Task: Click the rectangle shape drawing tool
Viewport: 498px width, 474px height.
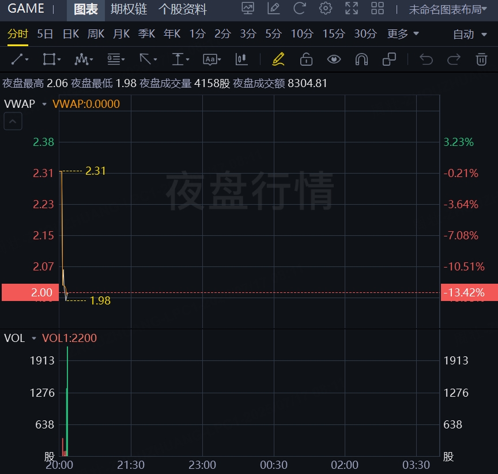Action: (x=51, y=59)
